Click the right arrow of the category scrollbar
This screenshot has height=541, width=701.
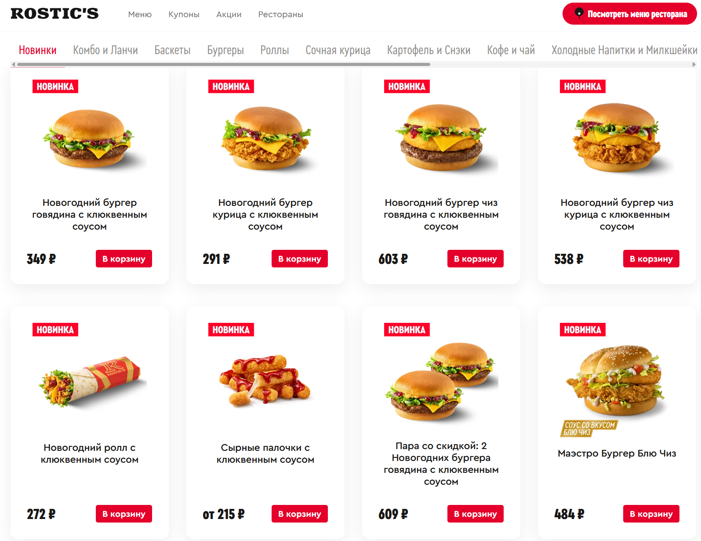point(694,64)
